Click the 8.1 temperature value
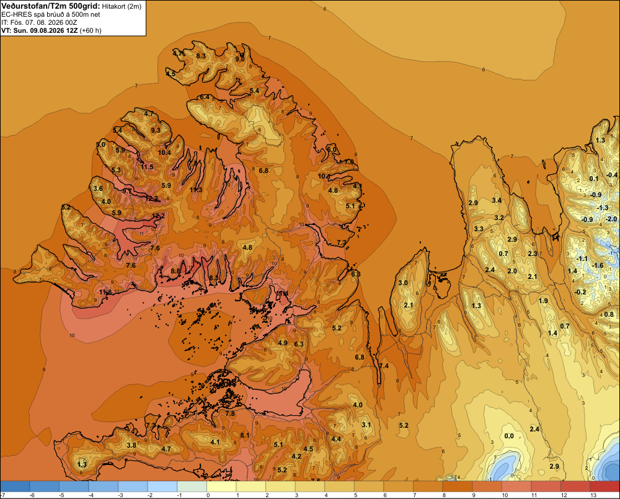Viewport: 620px width, 499px height. tap(245, 435)
